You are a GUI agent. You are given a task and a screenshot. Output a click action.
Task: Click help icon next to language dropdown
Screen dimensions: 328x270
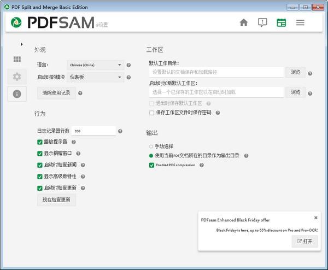(128, 65)
